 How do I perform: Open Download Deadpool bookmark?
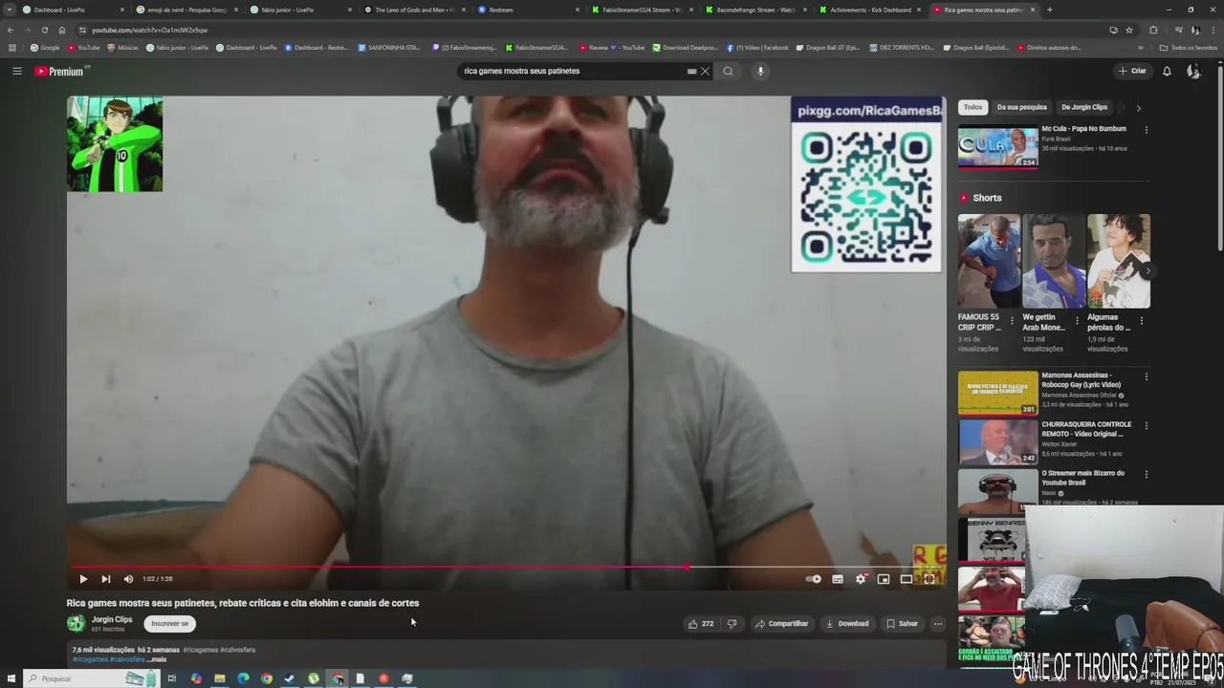[x=685, y=47]
